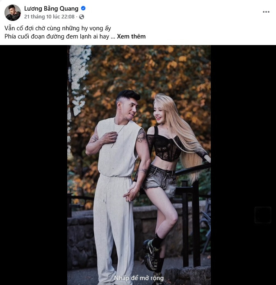Click the woman's denim shorts in the photo
The width and height of the screenshot is (276, 285).
[x=162, y=179]
